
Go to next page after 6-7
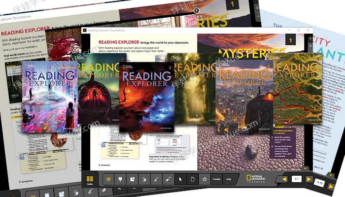pos(309,179)
